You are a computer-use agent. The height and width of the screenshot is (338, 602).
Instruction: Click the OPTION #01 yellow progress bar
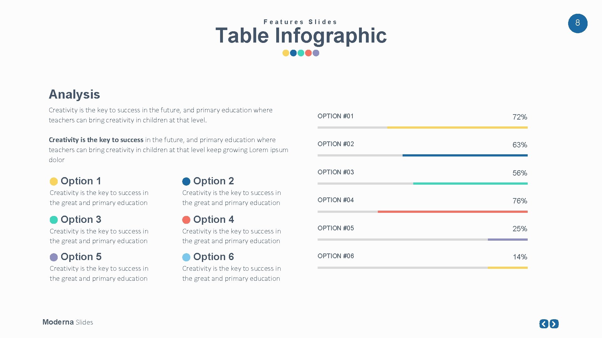point(457,128)
